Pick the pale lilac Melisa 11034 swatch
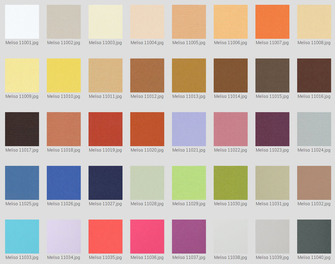 (x=64, y=237)
